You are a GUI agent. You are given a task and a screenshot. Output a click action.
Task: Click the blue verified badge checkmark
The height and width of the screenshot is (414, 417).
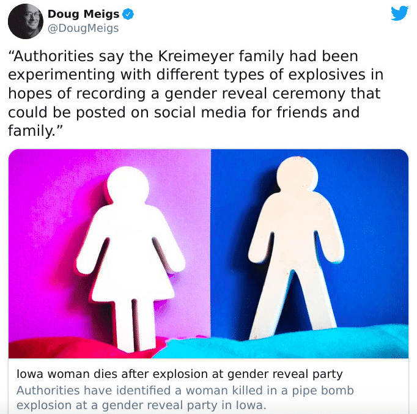coord(128,14)
